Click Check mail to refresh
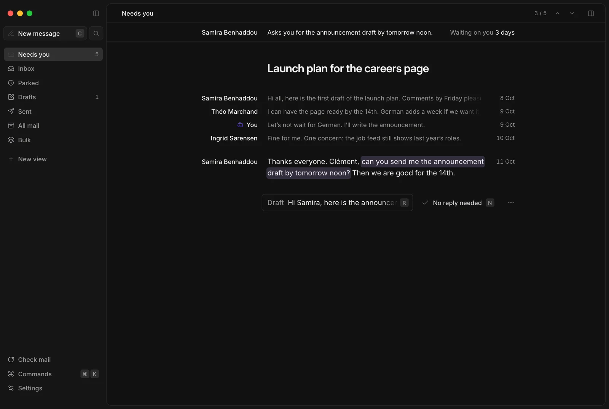609x409 pixels. tap(53, 360)
